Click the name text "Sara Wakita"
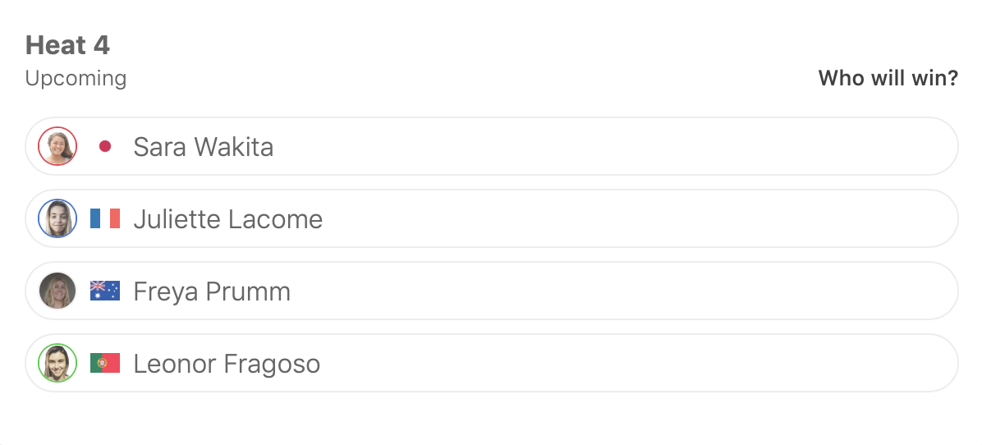 203,147
